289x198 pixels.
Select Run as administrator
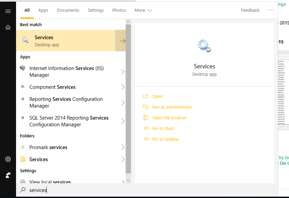click(x=172, y=107)
